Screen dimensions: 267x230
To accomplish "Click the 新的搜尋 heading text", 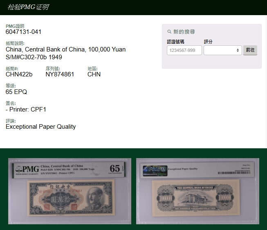I will click(x=184, y=31).
